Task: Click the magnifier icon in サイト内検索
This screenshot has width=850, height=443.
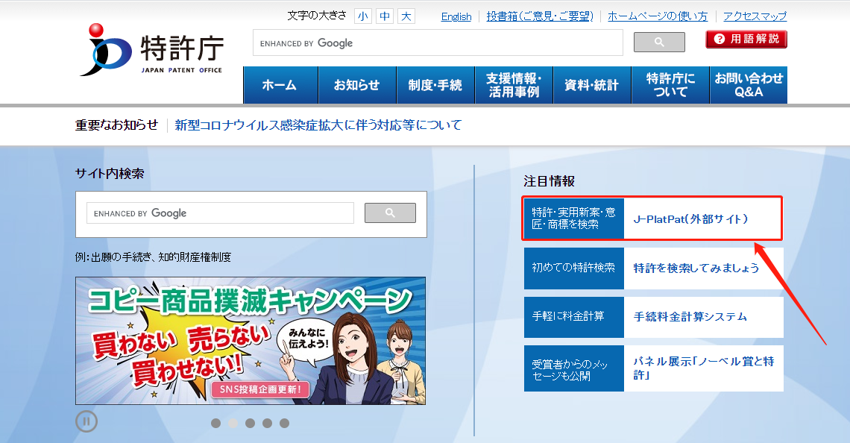Action: point(389,213)
